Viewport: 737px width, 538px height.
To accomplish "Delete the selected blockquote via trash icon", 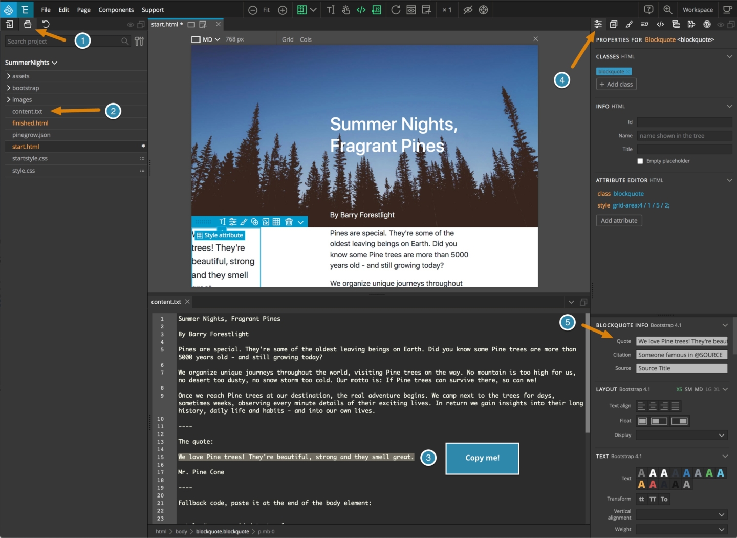I will pos(289,222).
